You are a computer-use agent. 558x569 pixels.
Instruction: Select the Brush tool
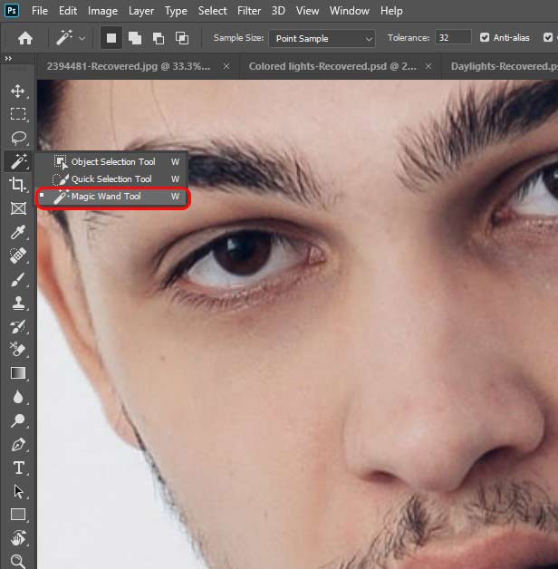click(x=18, y=279)
